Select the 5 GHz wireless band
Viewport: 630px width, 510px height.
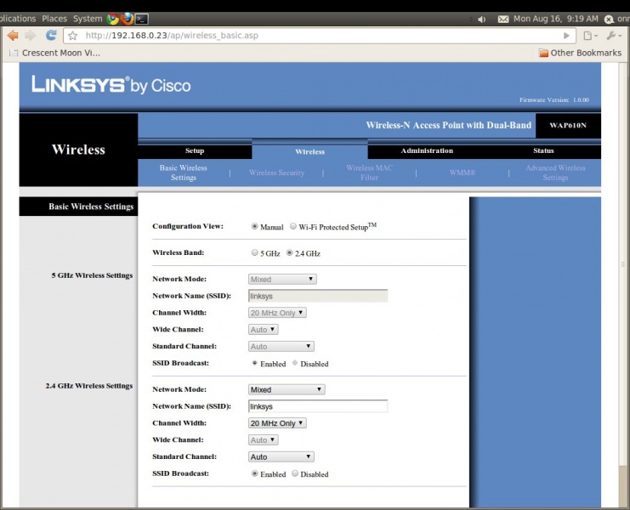coord(255,253)
